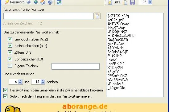Select password yD-hq$z+5: in list
The height and width of the screenshot is (112, 169).
[116, 84]
